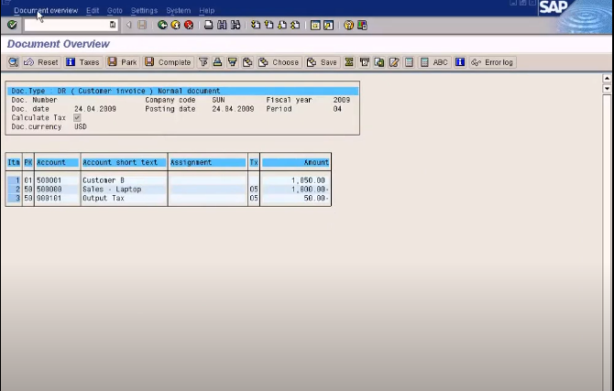The height and width of the screenshot is (391, 614).
Task: Click the yellow Exit icon
Action: 175,25
